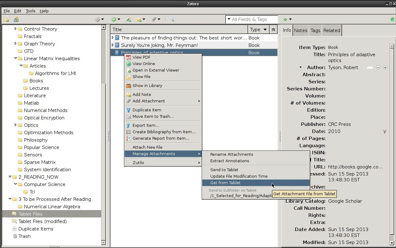The image size is (396, 248).
Task: Switch to the Info tab
Action: (x=287, y=30)
